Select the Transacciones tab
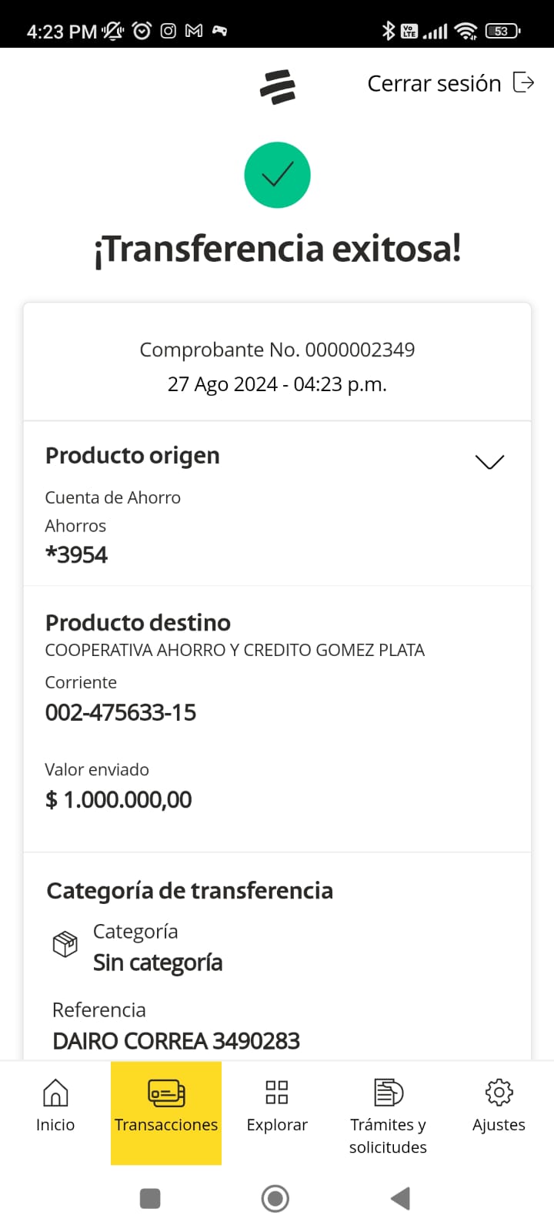The width and height of the screenshot is (554, 1232). click(166, 1112)
